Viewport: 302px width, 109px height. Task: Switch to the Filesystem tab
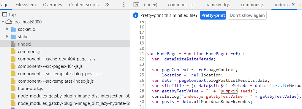[x=26, y=5]
